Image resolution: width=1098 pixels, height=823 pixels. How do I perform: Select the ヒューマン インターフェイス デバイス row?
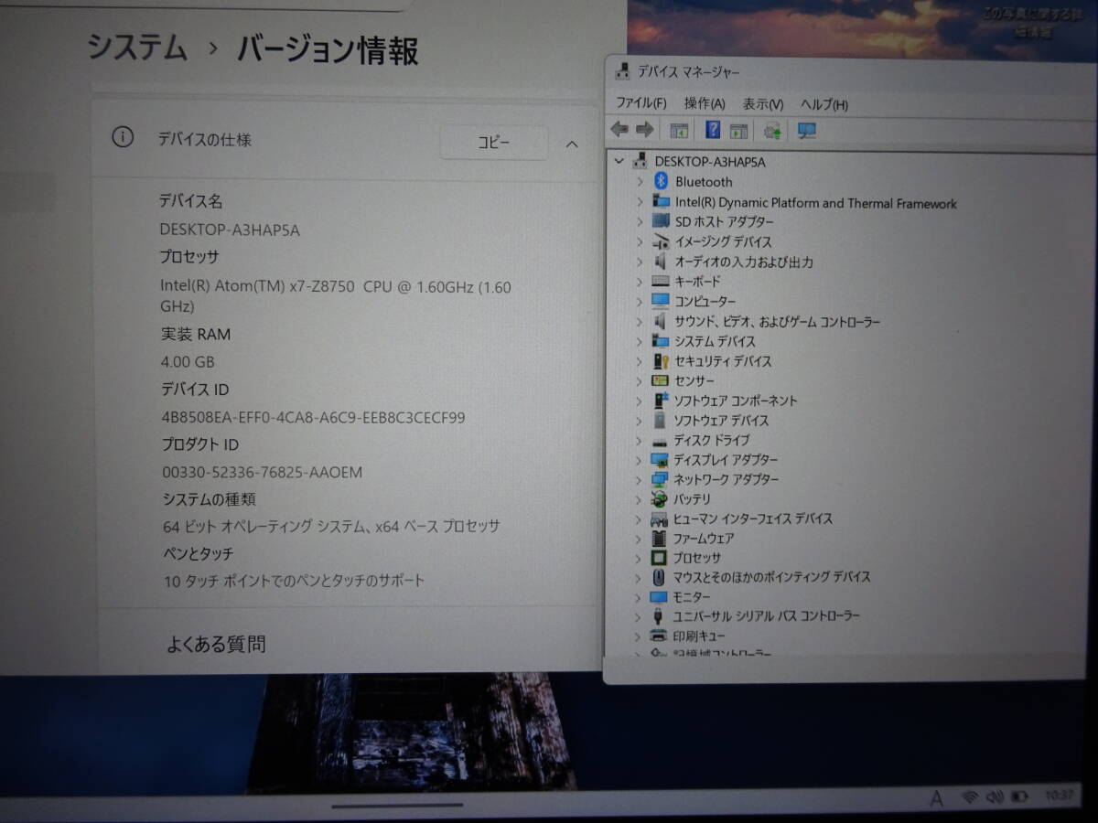[x=753, y=518]
